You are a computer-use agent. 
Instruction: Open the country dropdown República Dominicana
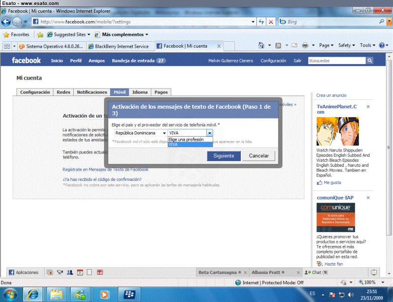[140, 133]
